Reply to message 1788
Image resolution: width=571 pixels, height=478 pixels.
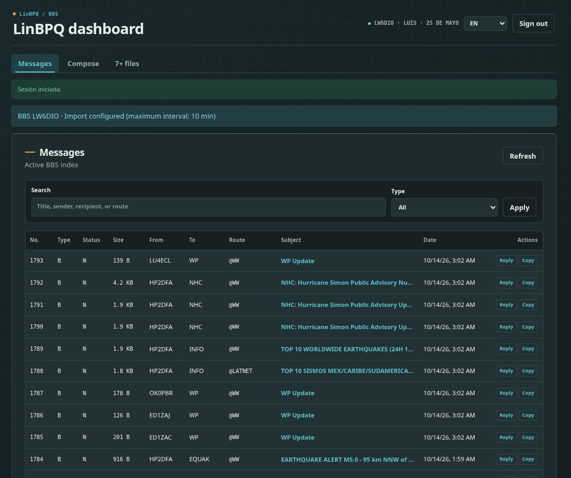pos(506,371)
